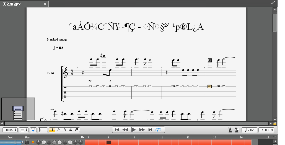The image size is (285, 145).
Task: Click bar marker 28 in timeline ruler
Action: [268, 137]
